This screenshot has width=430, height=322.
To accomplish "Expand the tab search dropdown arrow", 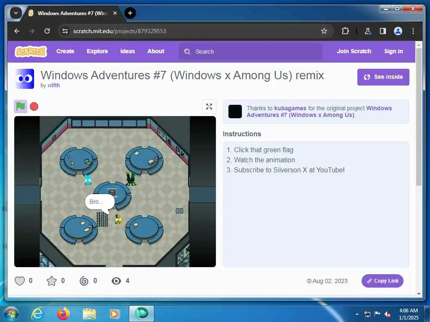I will pyautogui.click(x=16, y=13).
